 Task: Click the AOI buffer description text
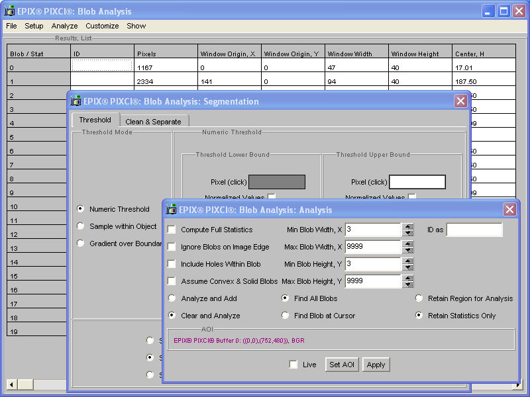[x=239, y=341]
